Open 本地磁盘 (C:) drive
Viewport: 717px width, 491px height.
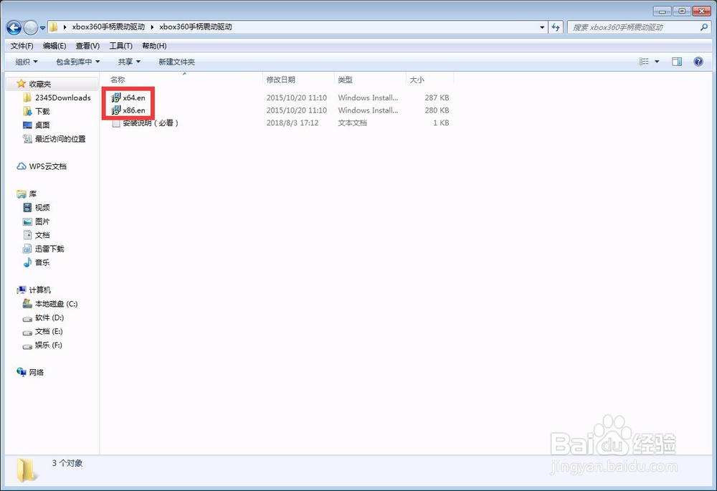[x=56, y=304]
